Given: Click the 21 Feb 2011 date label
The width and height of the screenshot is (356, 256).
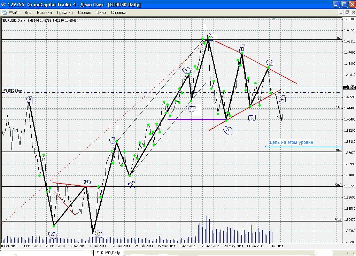Looking at the screenshot, I should pos(144,246).
